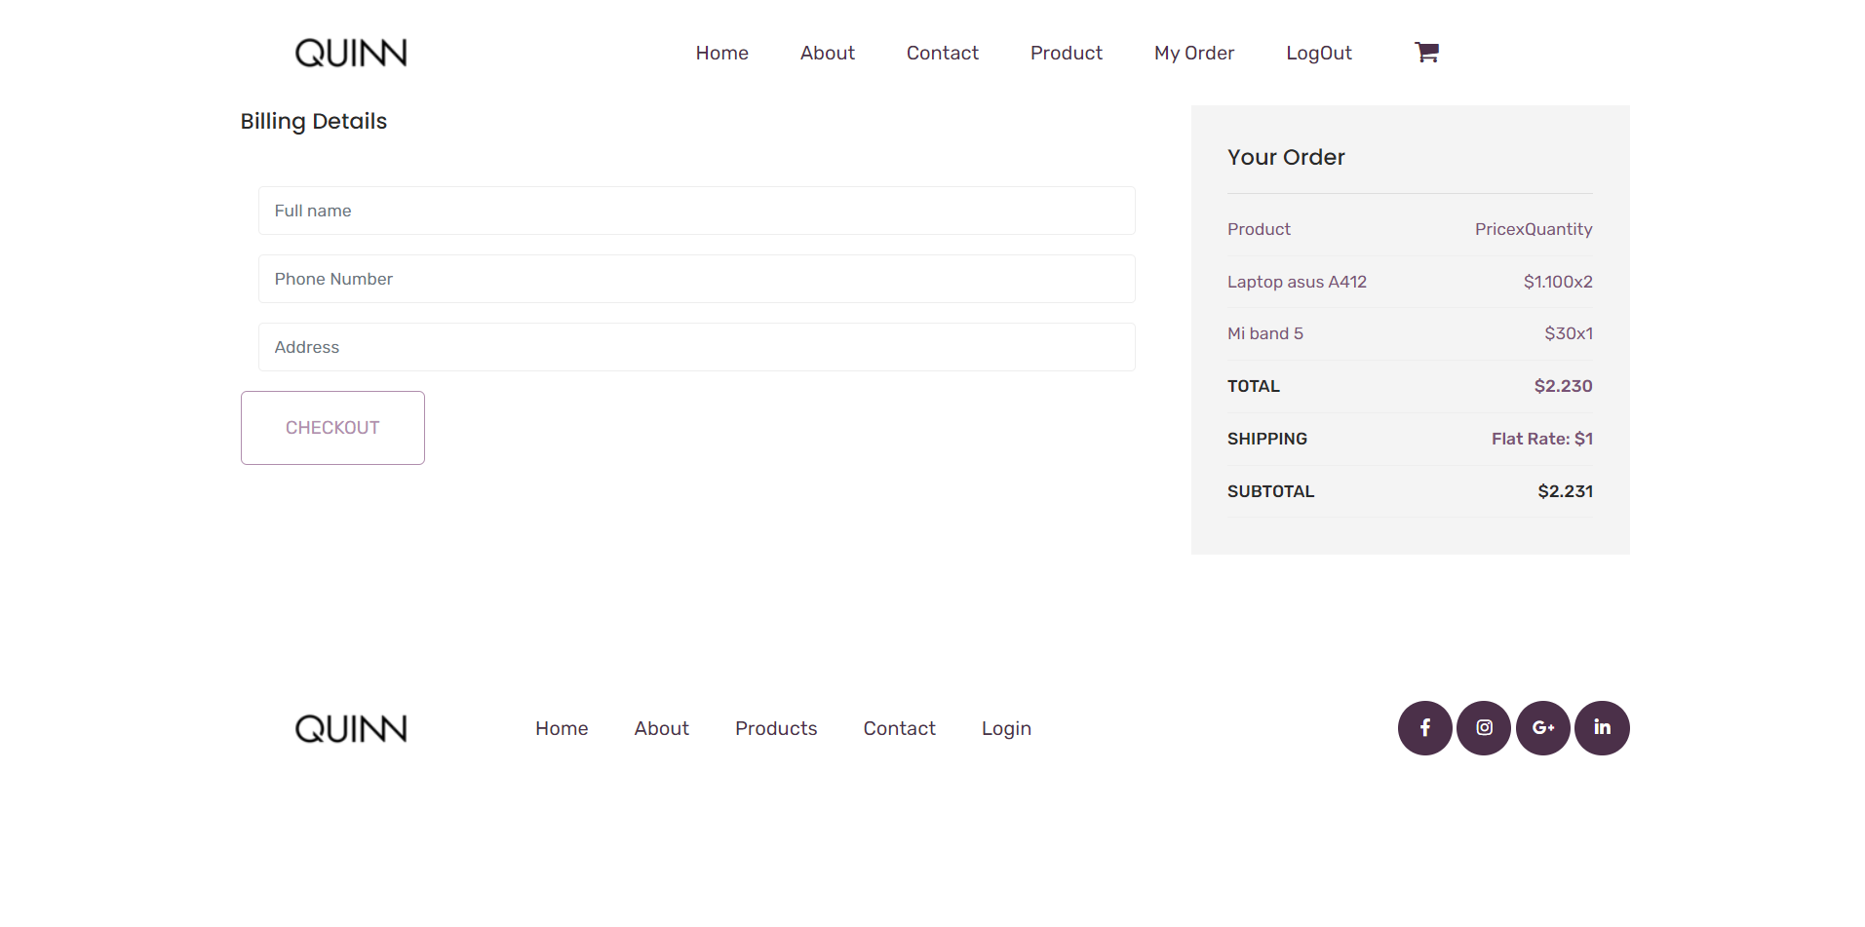Select LogOut in the navigation bar
The image size is (1865, 927).
(x=1318, y=53)
